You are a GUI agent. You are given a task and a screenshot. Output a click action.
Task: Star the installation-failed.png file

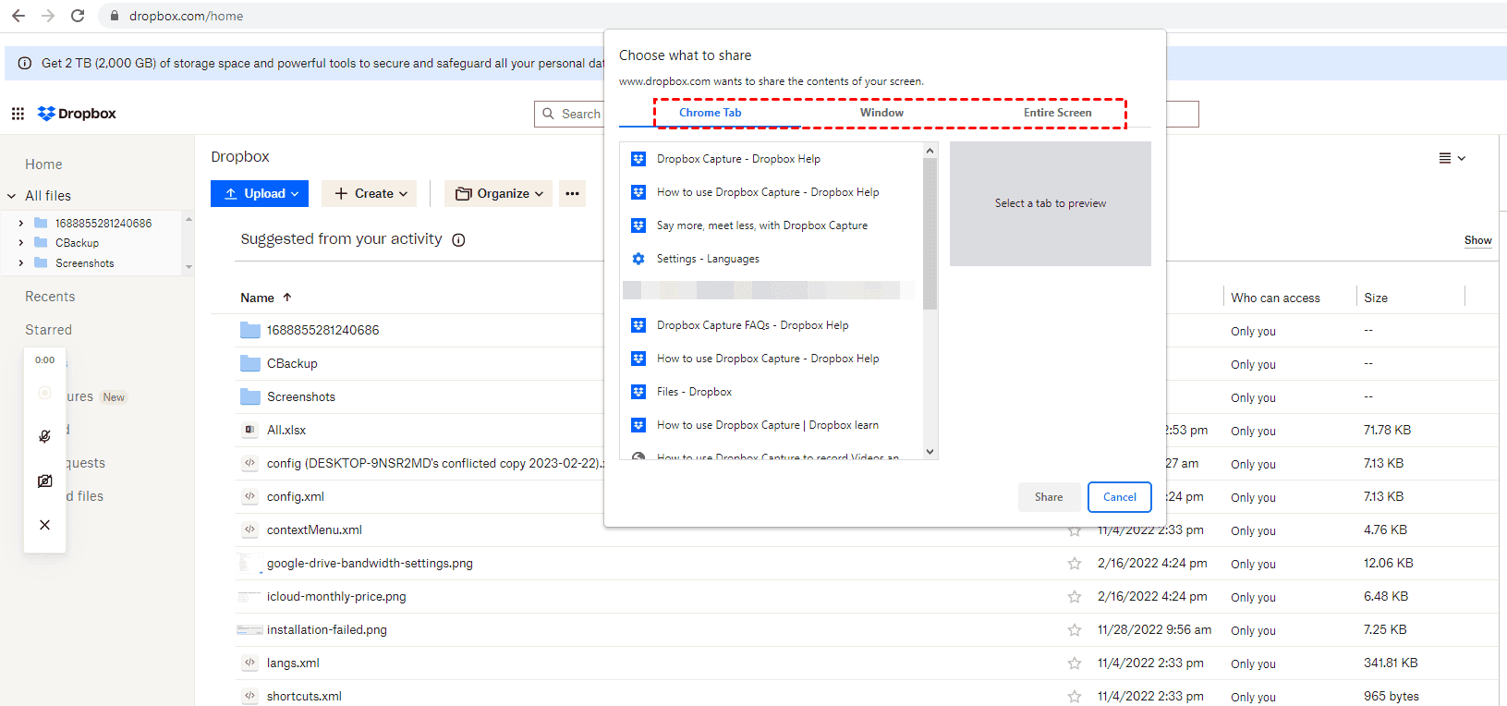click(x=1075, y=629)
